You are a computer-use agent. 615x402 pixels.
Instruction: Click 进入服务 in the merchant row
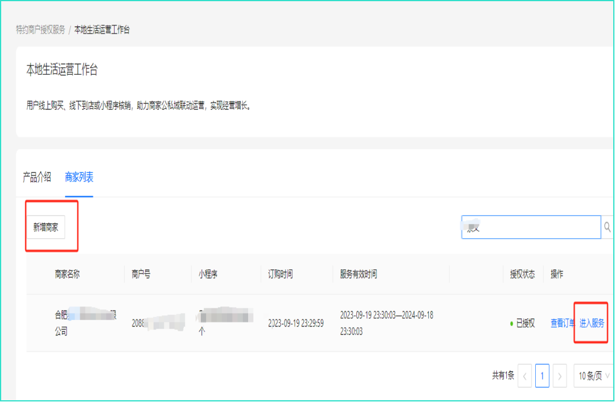coord(591,323)
